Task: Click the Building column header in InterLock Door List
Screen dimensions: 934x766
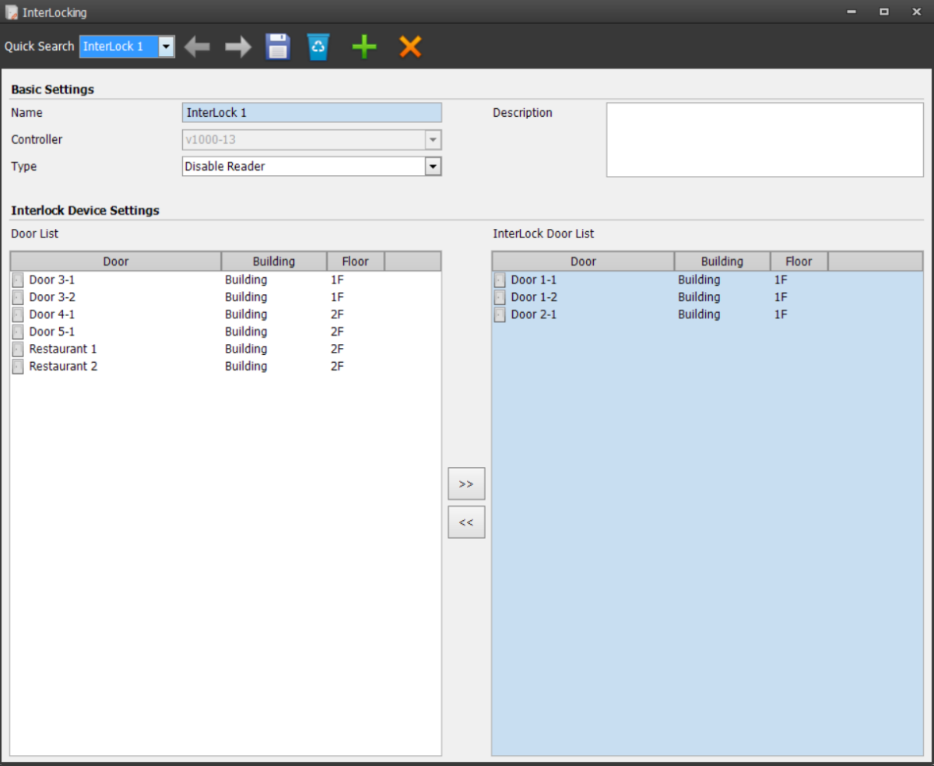Action: (722, 261)
